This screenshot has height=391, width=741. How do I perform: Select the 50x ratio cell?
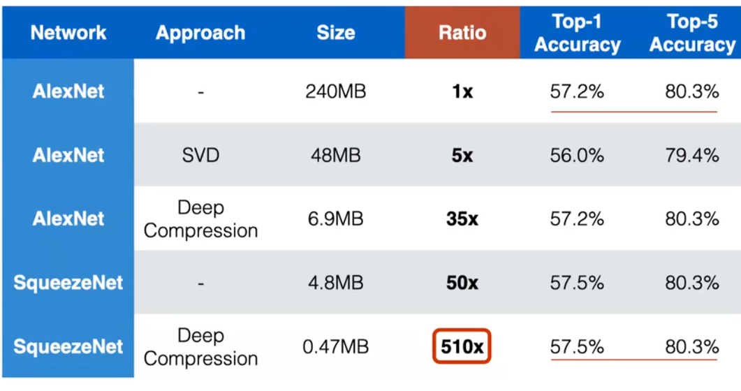(462, 283)
